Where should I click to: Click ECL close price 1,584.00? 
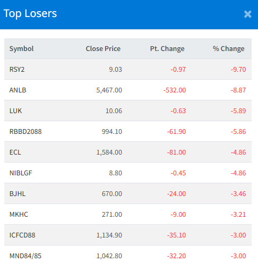click(x=109, y=152)
